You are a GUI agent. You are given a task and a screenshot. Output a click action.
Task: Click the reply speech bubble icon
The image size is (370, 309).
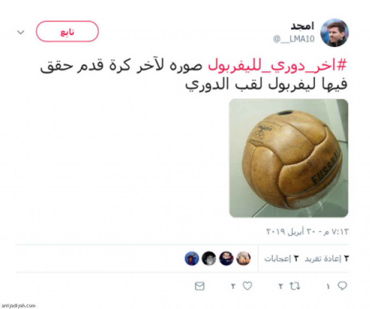pyautogui.click(x=343, y=286)
